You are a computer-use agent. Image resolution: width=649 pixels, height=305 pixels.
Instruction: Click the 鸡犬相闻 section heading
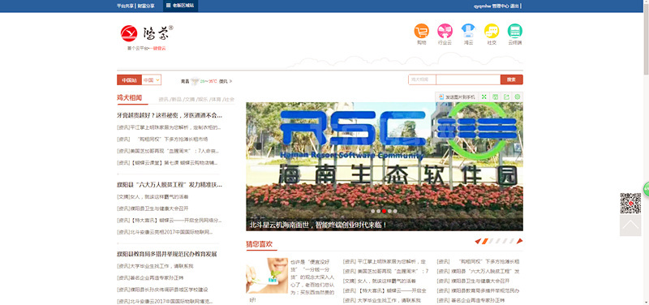(130, 98)
